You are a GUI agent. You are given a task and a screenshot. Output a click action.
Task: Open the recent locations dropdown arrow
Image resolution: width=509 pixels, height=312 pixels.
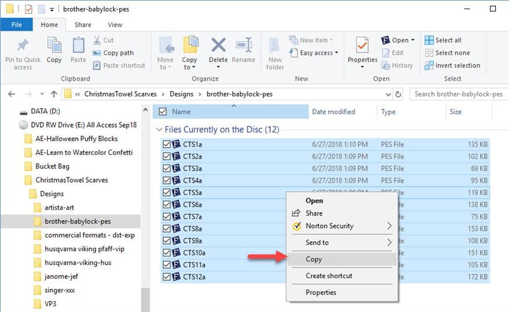click(42, 94)
